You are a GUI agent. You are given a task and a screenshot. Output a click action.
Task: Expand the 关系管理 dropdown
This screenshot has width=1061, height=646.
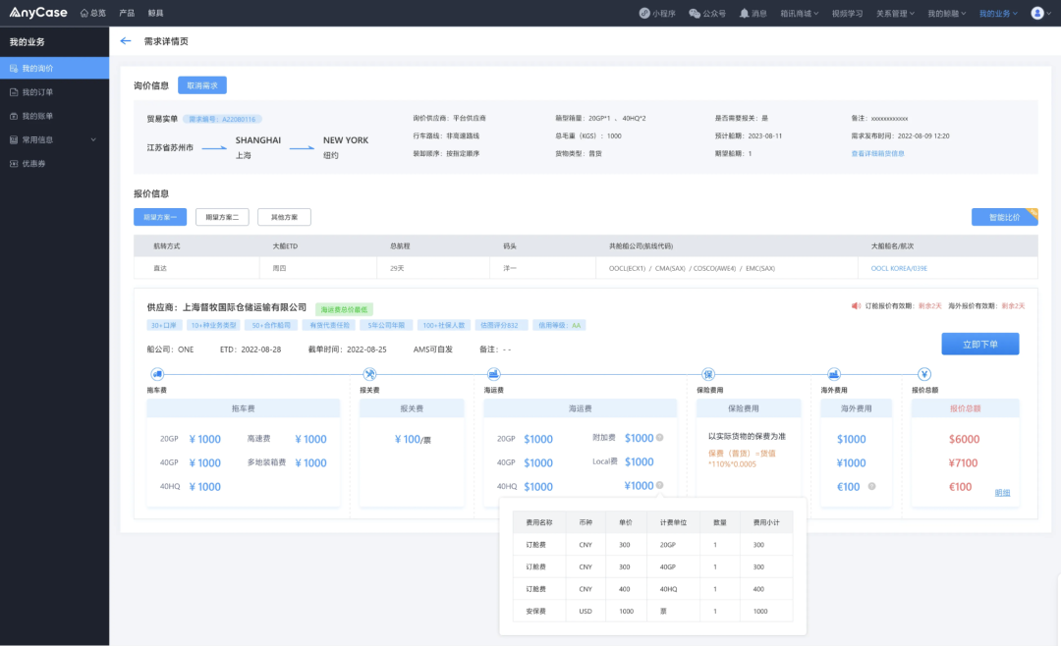pyautogui.click(x=895, y=13)
